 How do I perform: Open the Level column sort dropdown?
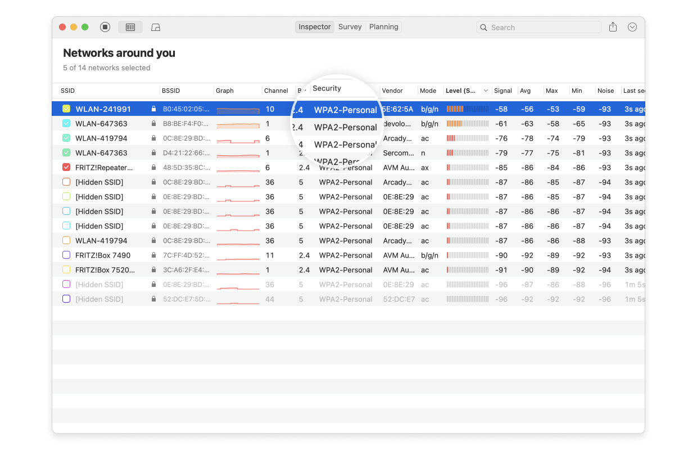click(x=486, y=91)
